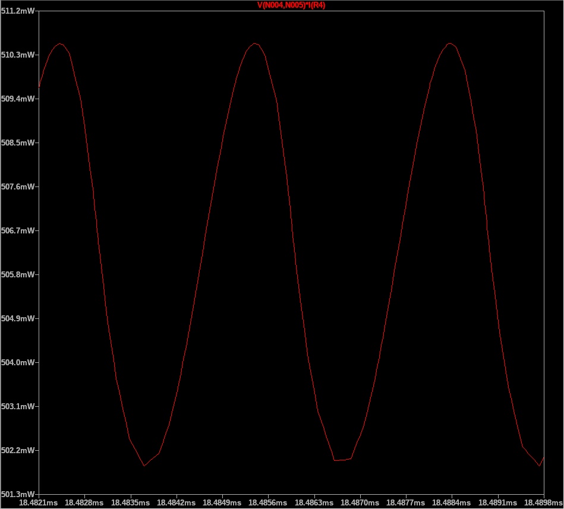Click the 504.0mW y-axis label
564x509 pixels.
(18, 362)
